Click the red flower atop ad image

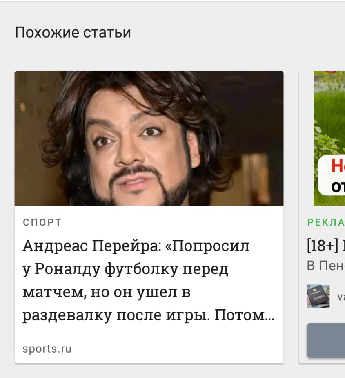[x=331, y=72]
